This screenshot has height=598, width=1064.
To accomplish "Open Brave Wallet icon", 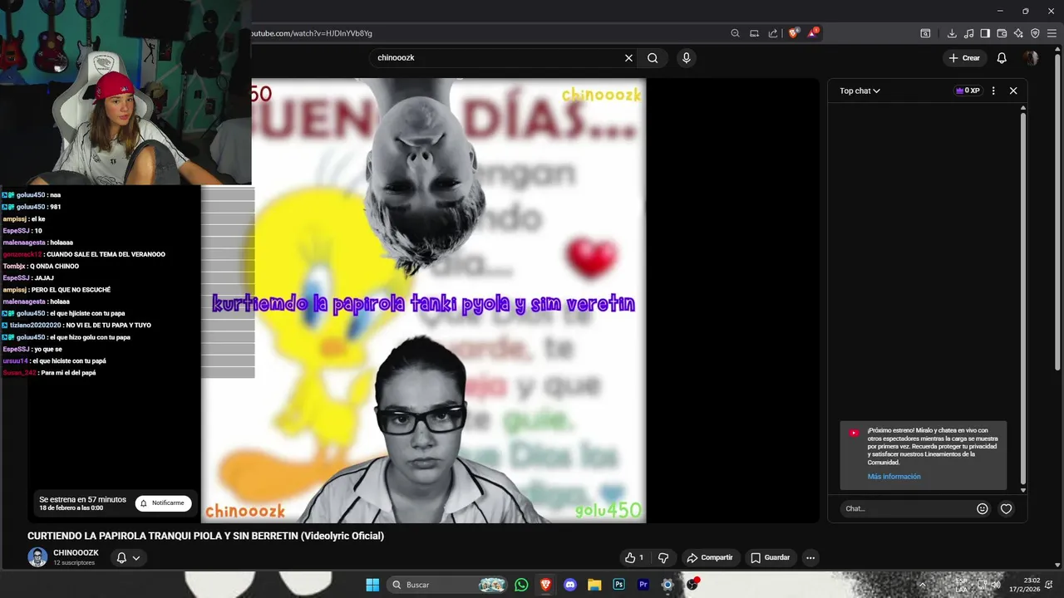I will [1002, 33].
